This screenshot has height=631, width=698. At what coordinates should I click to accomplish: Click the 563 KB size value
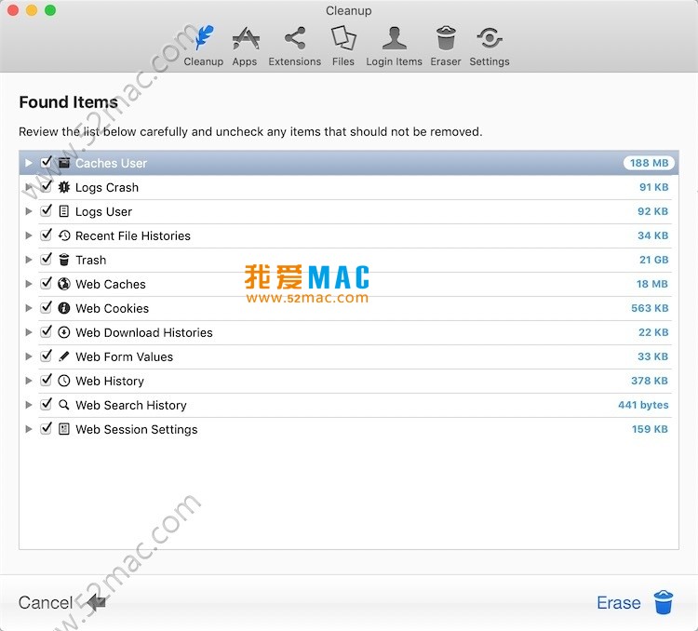[650, 308]
